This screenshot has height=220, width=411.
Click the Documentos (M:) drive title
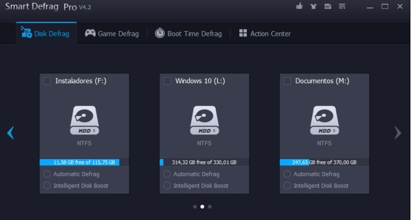tap(322, 81)
